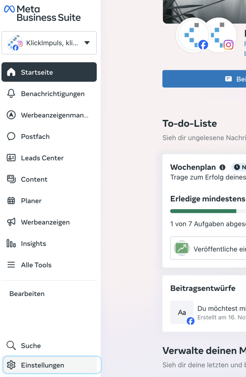
Task: Open the Alle Tools menu
Action: pyautogui.click(x=36, y=265)
